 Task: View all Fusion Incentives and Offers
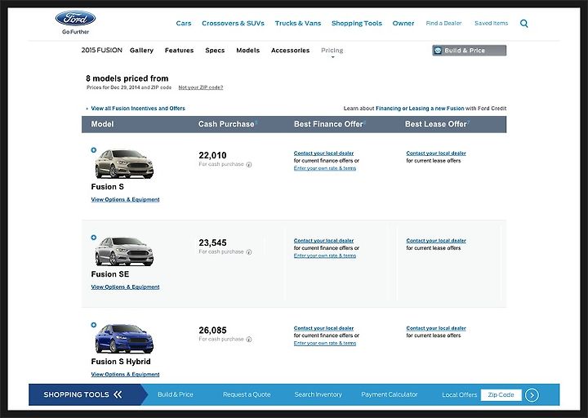(x=138, y=109)
